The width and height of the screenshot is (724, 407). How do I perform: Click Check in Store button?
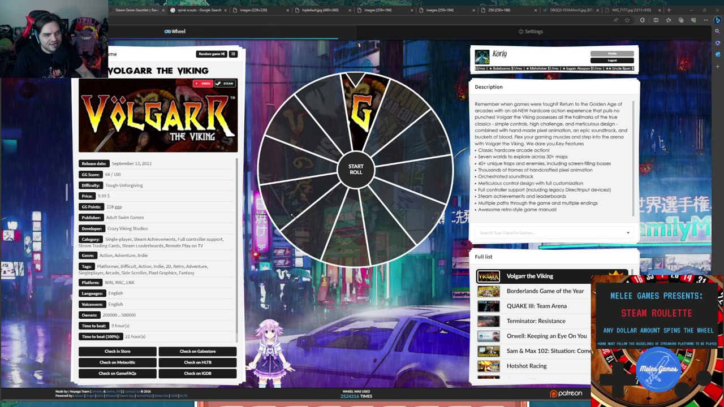pyautogui.click(x=118, y=352)
